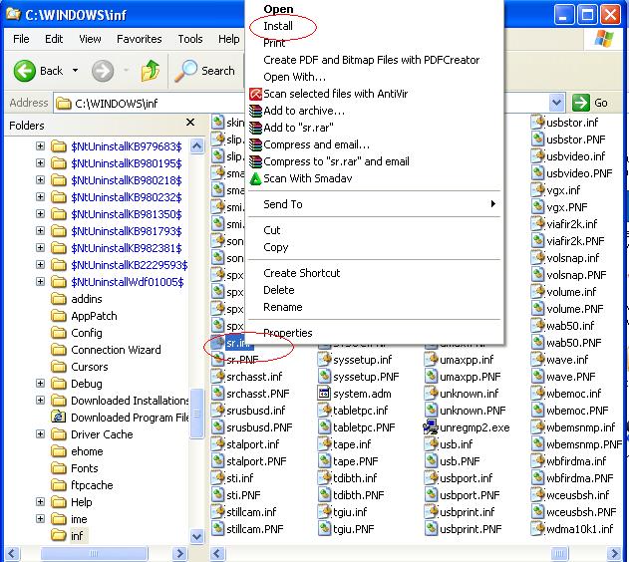The height and width of the screenshot is (562, 629).
Task: Click the folder tree scroll down arrow
Action: point(196,536)
